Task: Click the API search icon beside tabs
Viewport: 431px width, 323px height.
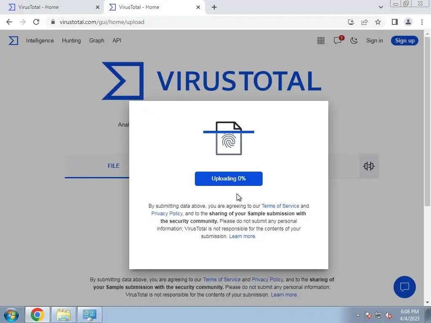Action: tap(369, 166)
